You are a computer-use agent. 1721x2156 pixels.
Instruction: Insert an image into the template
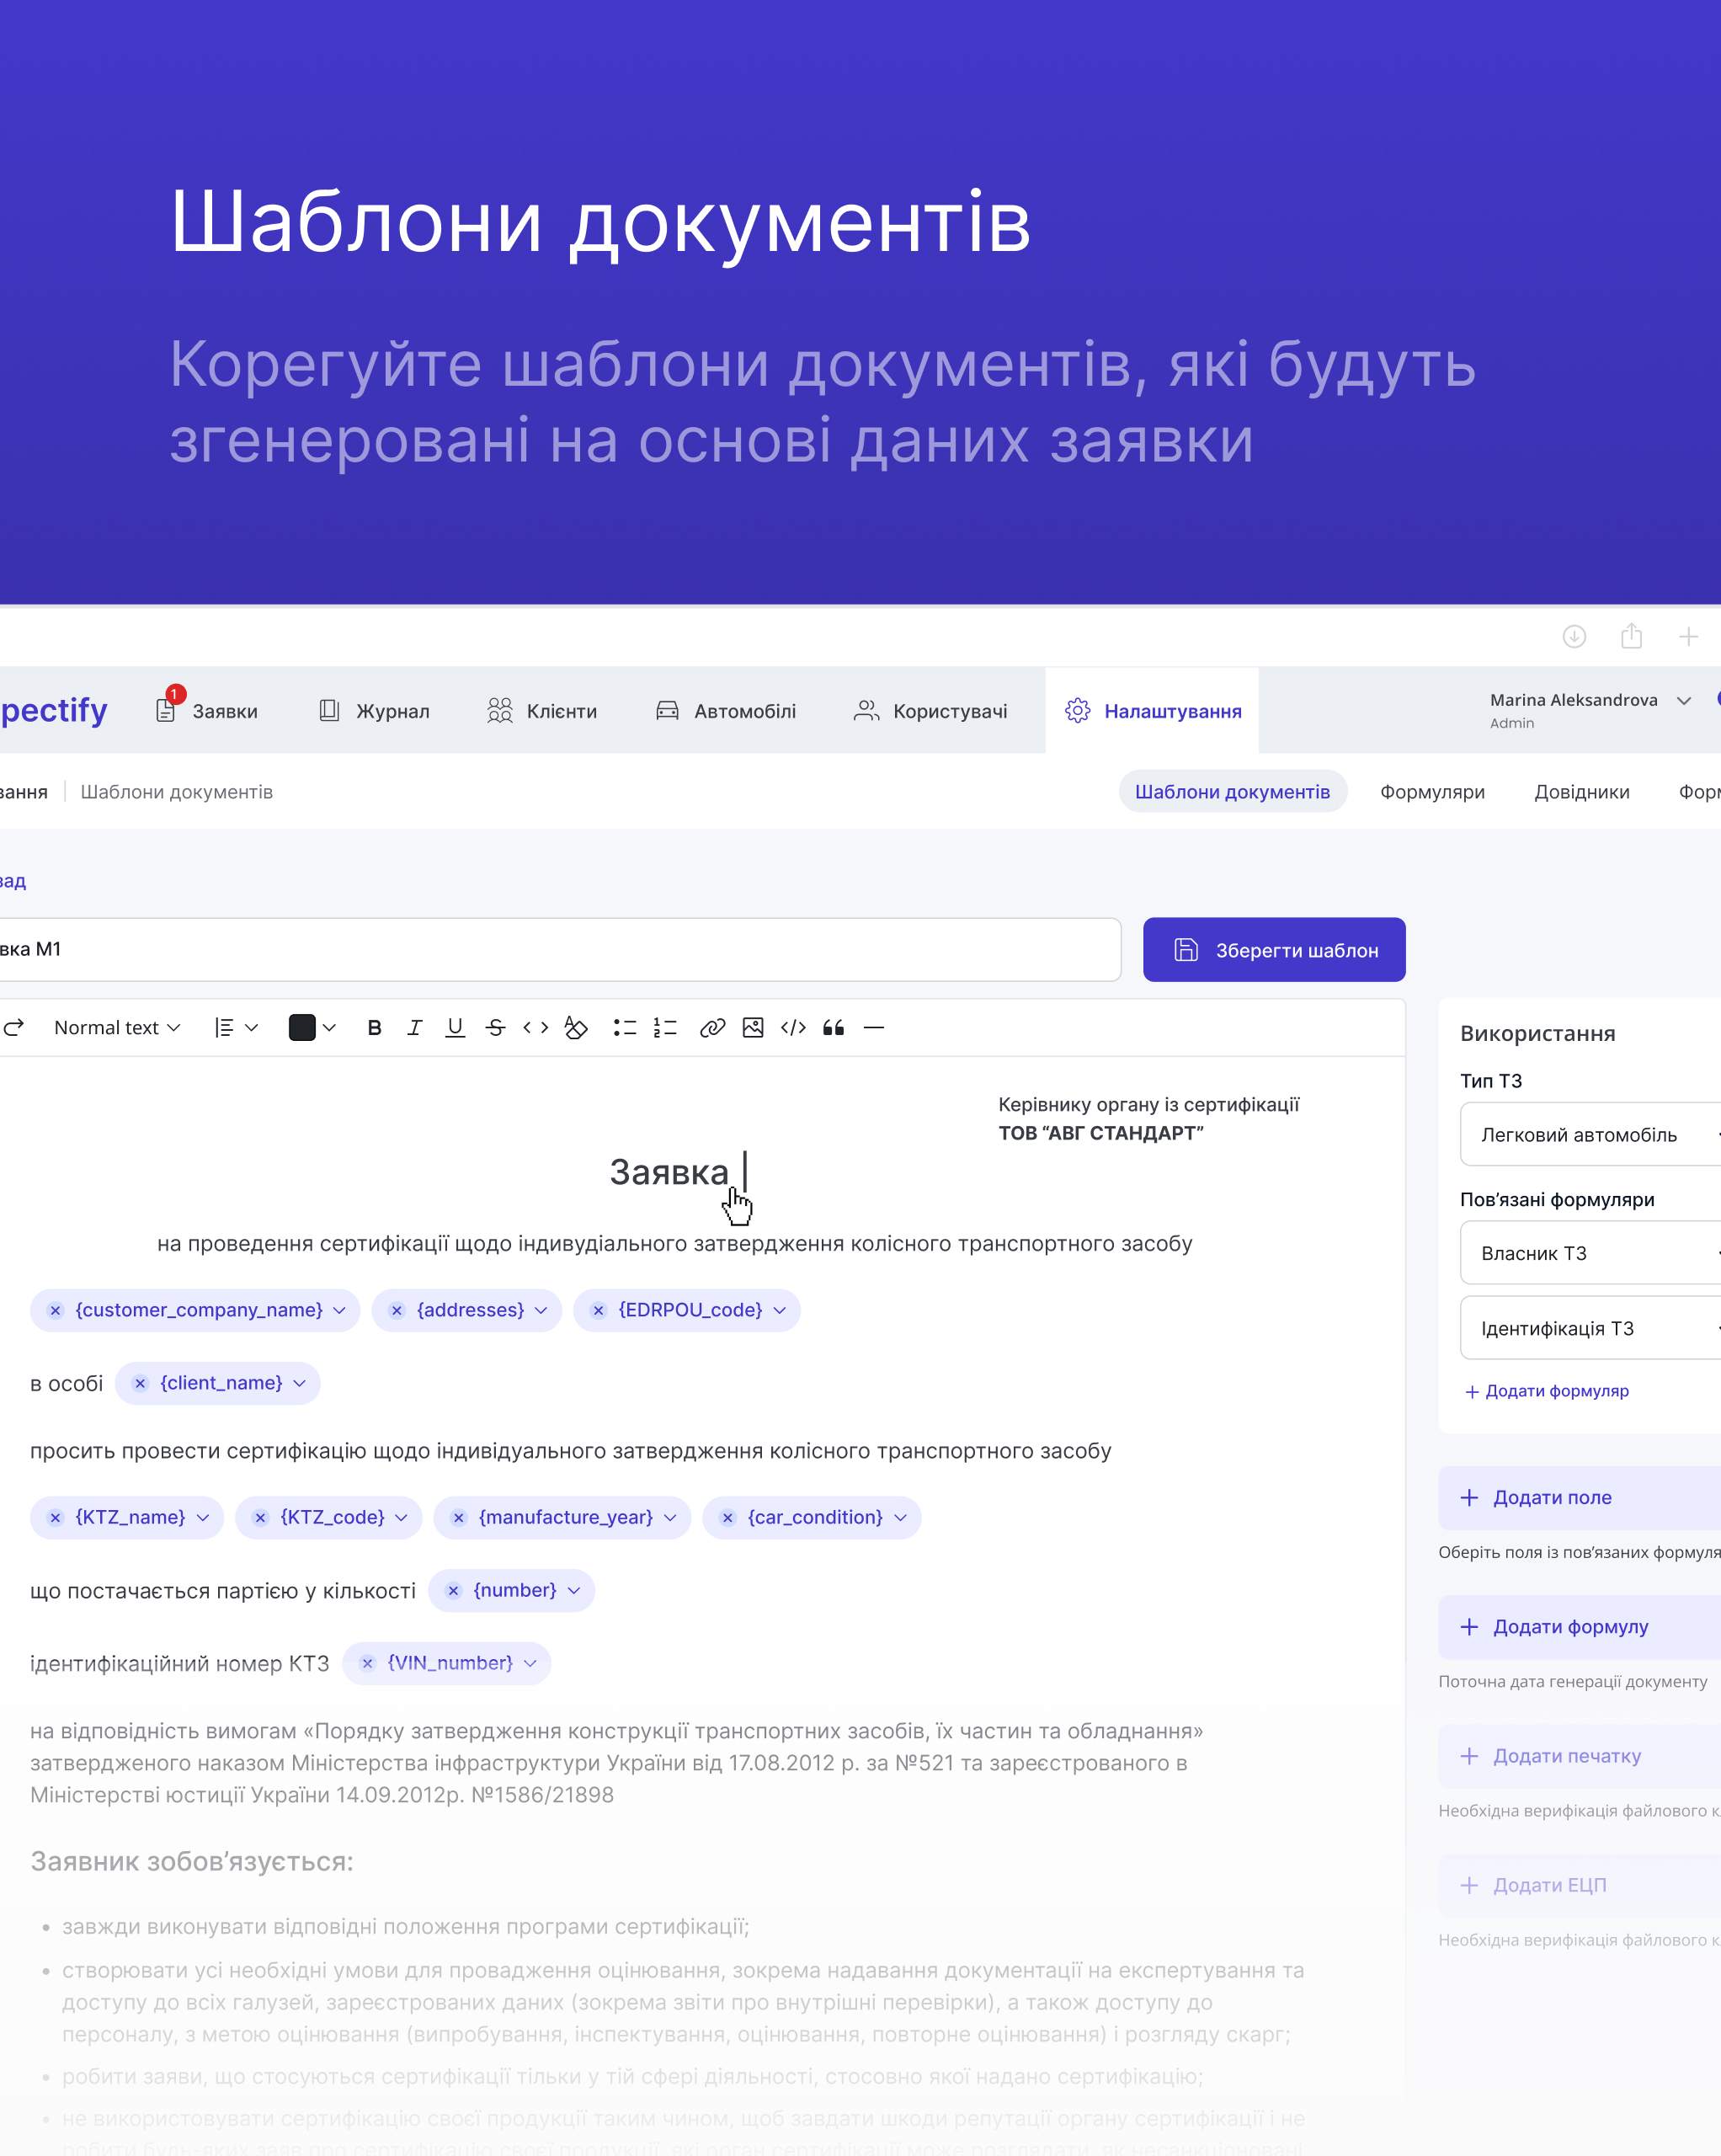[753, 1028]
